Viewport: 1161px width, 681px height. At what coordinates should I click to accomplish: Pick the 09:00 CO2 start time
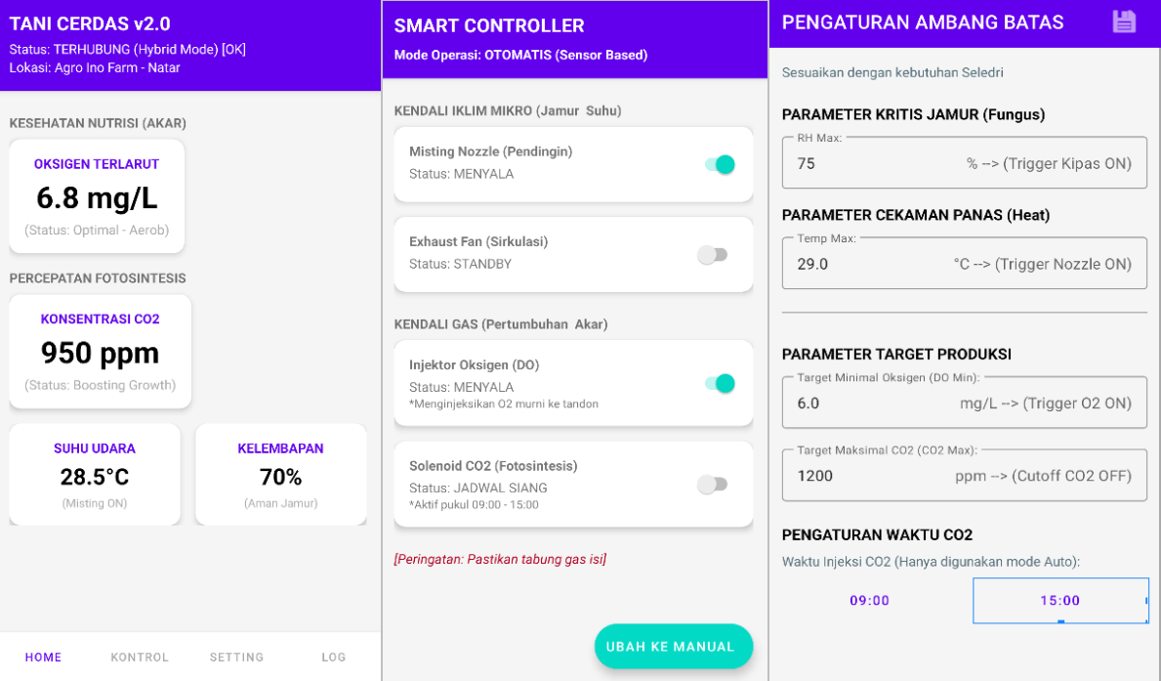pos(869,601)
